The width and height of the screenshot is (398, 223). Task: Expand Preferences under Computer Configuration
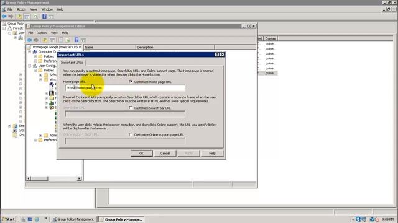coord(35,61)
